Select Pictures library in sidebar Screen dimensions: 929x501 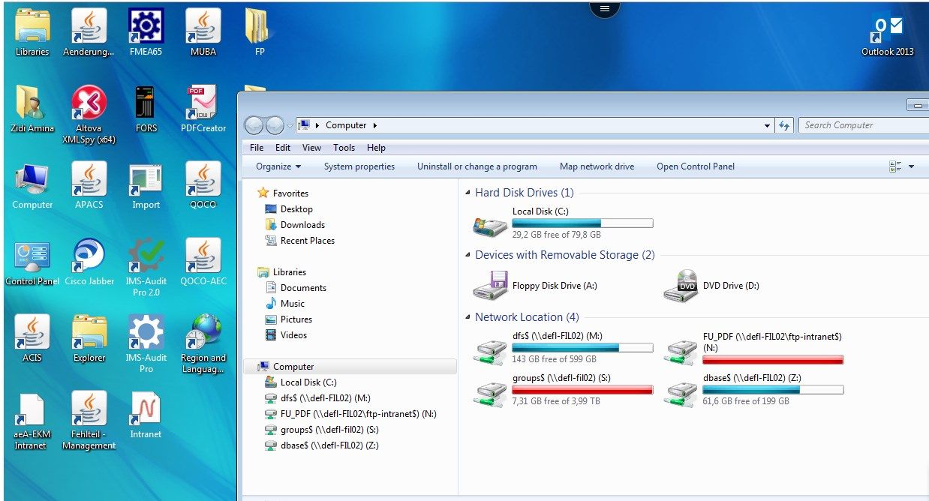coord(289,319)
